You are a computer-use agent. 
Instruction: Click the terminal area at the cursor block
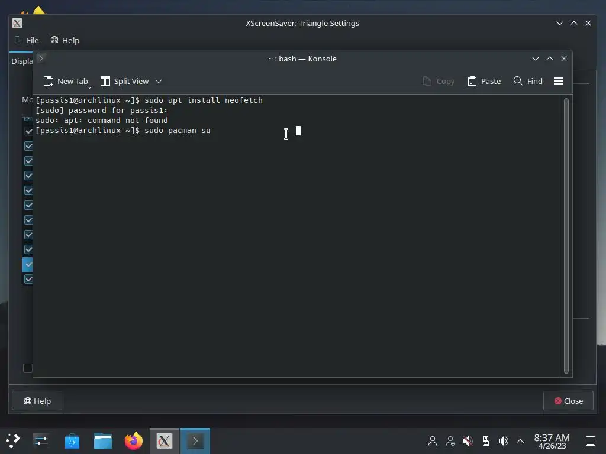point(298,131)
